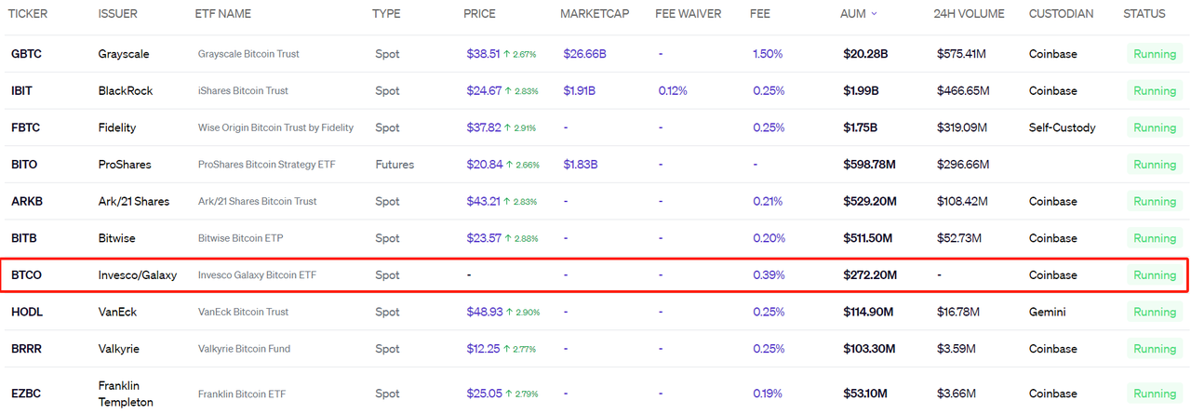Screen dimensions: 1191x414
Task: Click Grayscale Bitcoin Trust ETF name
Action: click(x=248, y=54)
